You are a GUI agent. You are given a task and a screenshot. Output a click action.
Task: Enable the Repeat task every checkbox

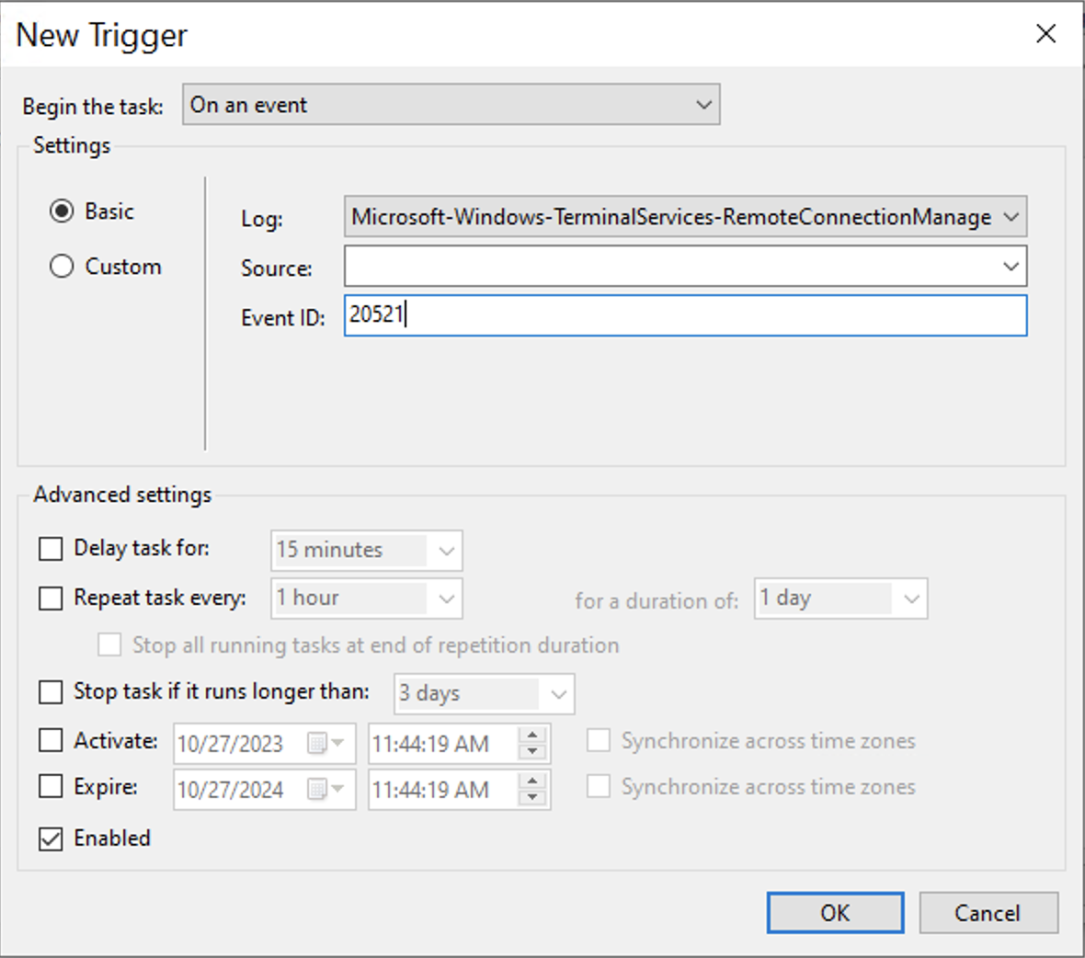(51, 599)
